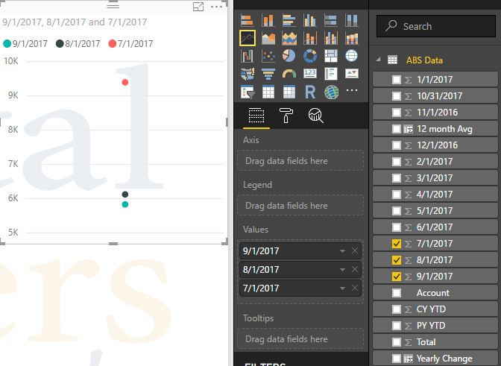Remove 8/1/2017 from Values well
Image resolution: width=501 pixels, height=366 pixels.
pyautogui.click(x=355, y=270)
